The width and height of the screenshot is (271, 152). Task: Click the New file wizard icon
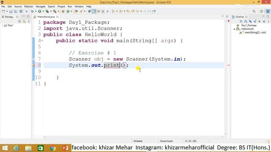(x=3, y=11)
